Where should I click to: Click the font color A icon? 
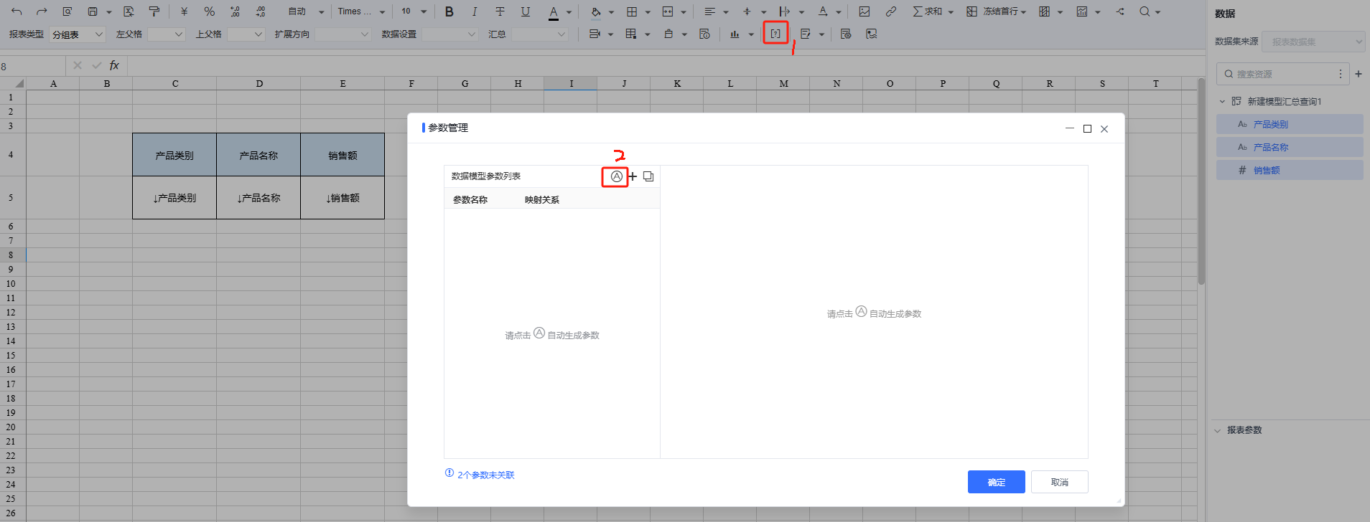click(553, 11)
